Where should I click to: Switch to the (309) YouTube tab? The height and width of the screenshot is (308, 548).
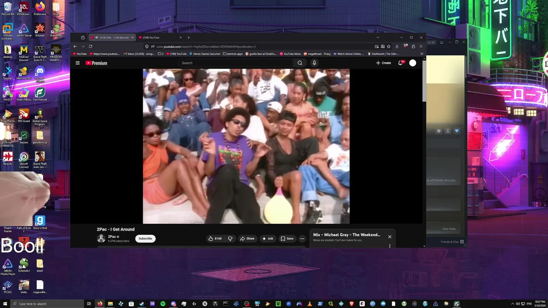click(160, 37)
